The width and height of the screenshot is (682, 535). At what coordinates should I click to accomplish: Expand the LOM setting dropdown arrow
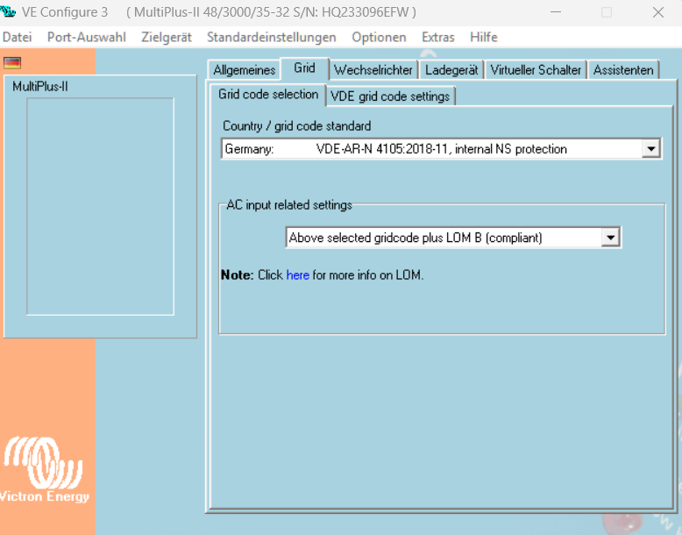coord(610,238)
